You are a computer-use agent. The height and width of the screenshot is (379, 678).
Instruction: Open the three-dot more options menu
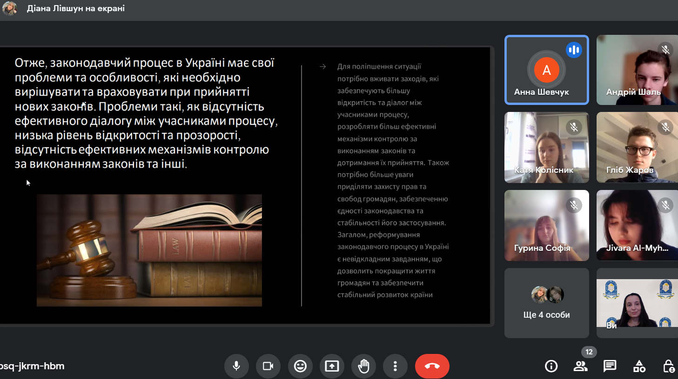click(395, 366)
